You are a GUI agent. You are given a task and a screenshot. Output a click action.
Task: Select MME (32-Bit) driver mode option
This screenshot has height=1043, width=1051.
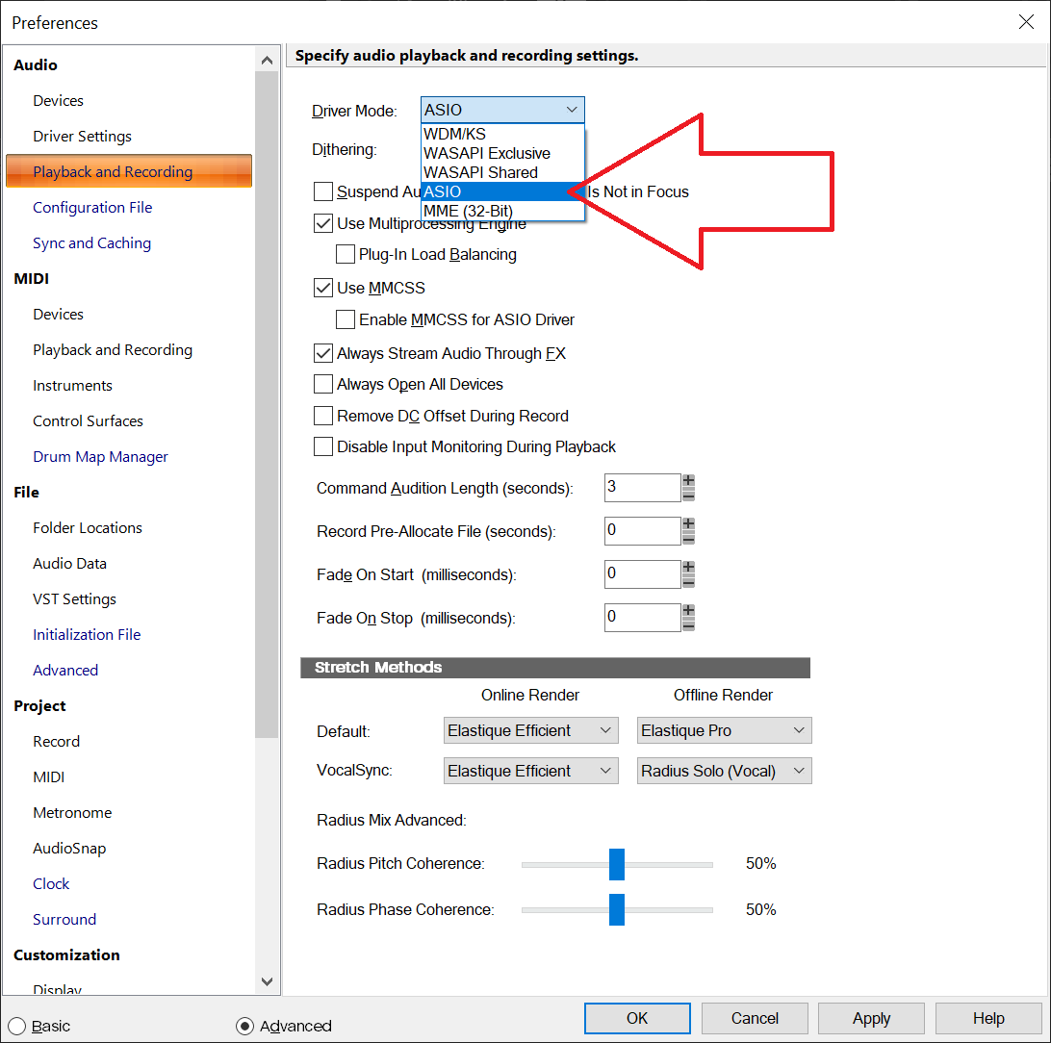[x=468, y=211]
